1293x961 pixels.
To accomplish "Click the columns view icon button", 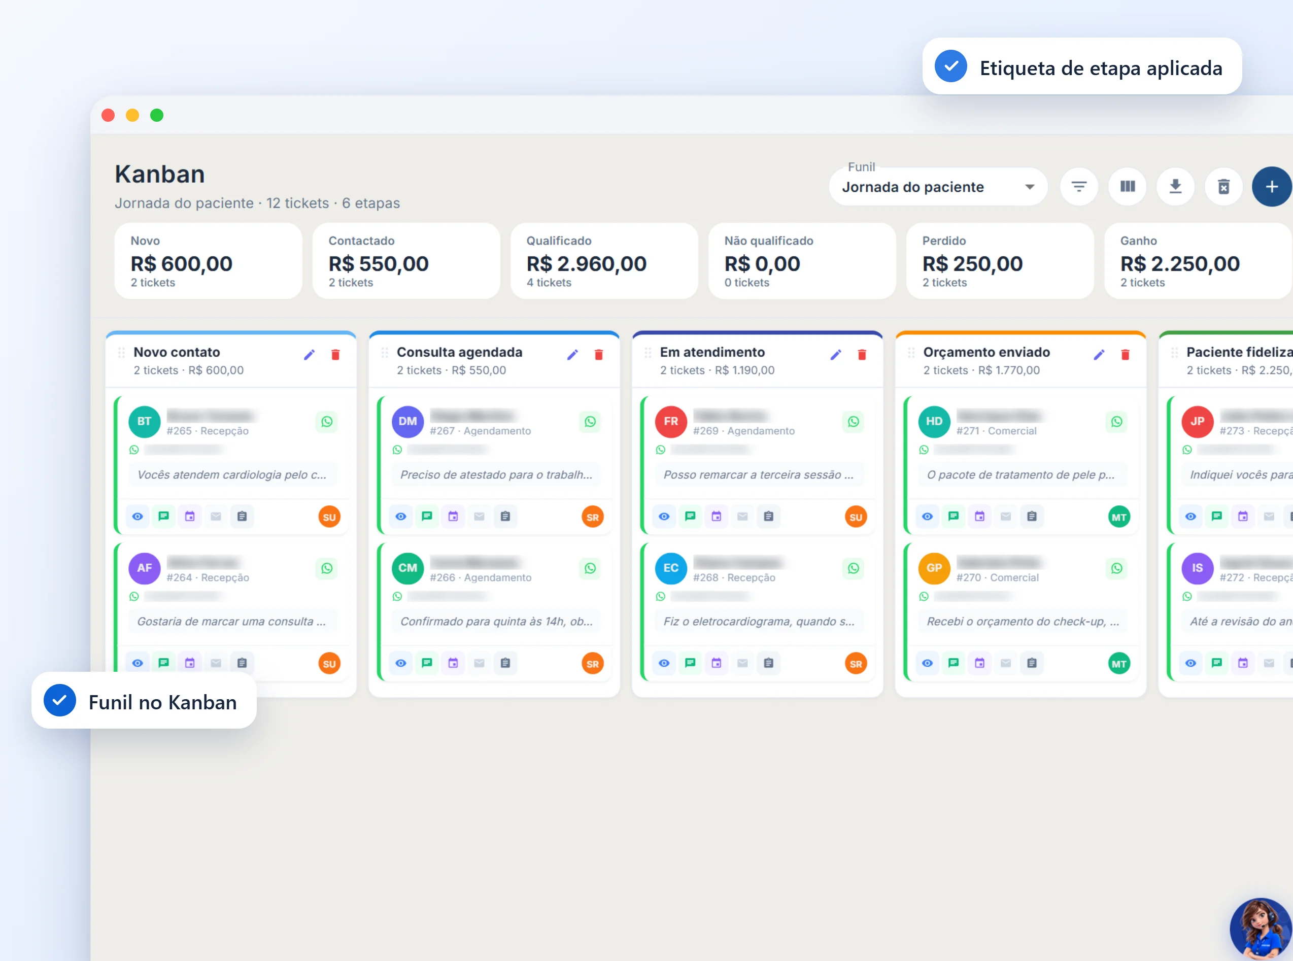I will click(1127, 187).
